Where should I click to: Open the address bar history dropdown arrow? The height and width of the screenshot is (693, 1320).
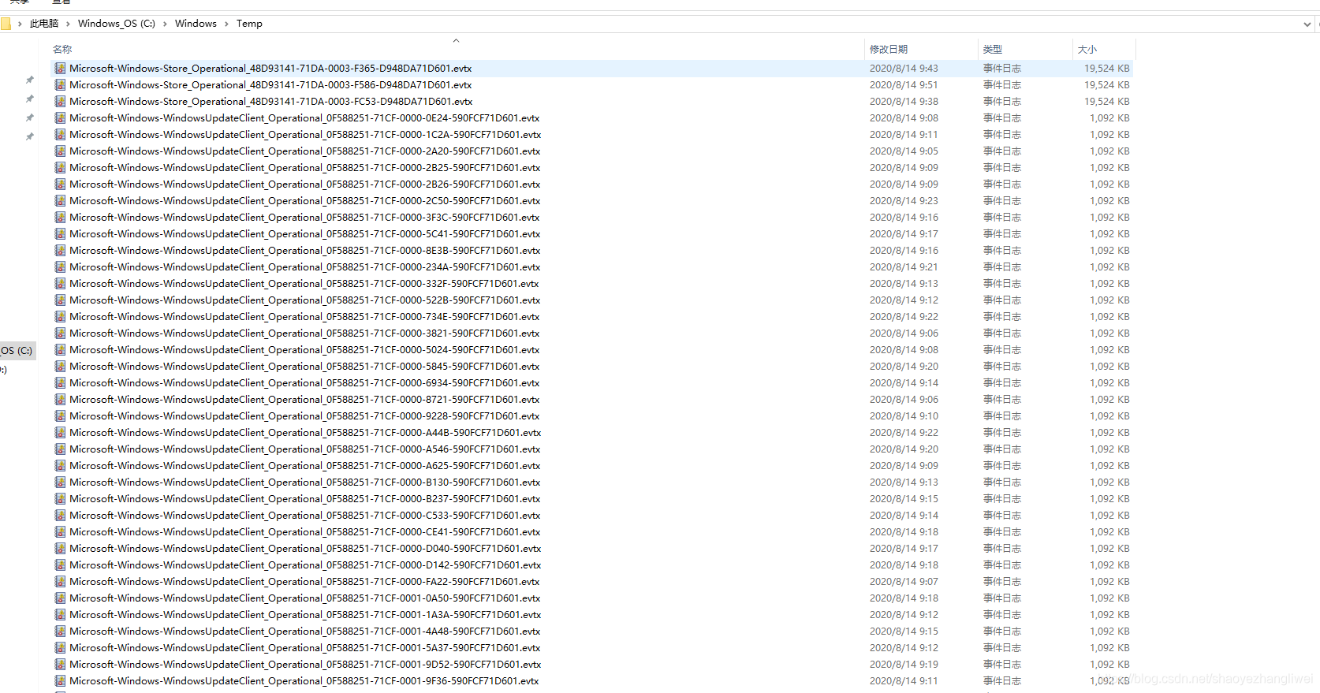click(x=1307, y=24)
